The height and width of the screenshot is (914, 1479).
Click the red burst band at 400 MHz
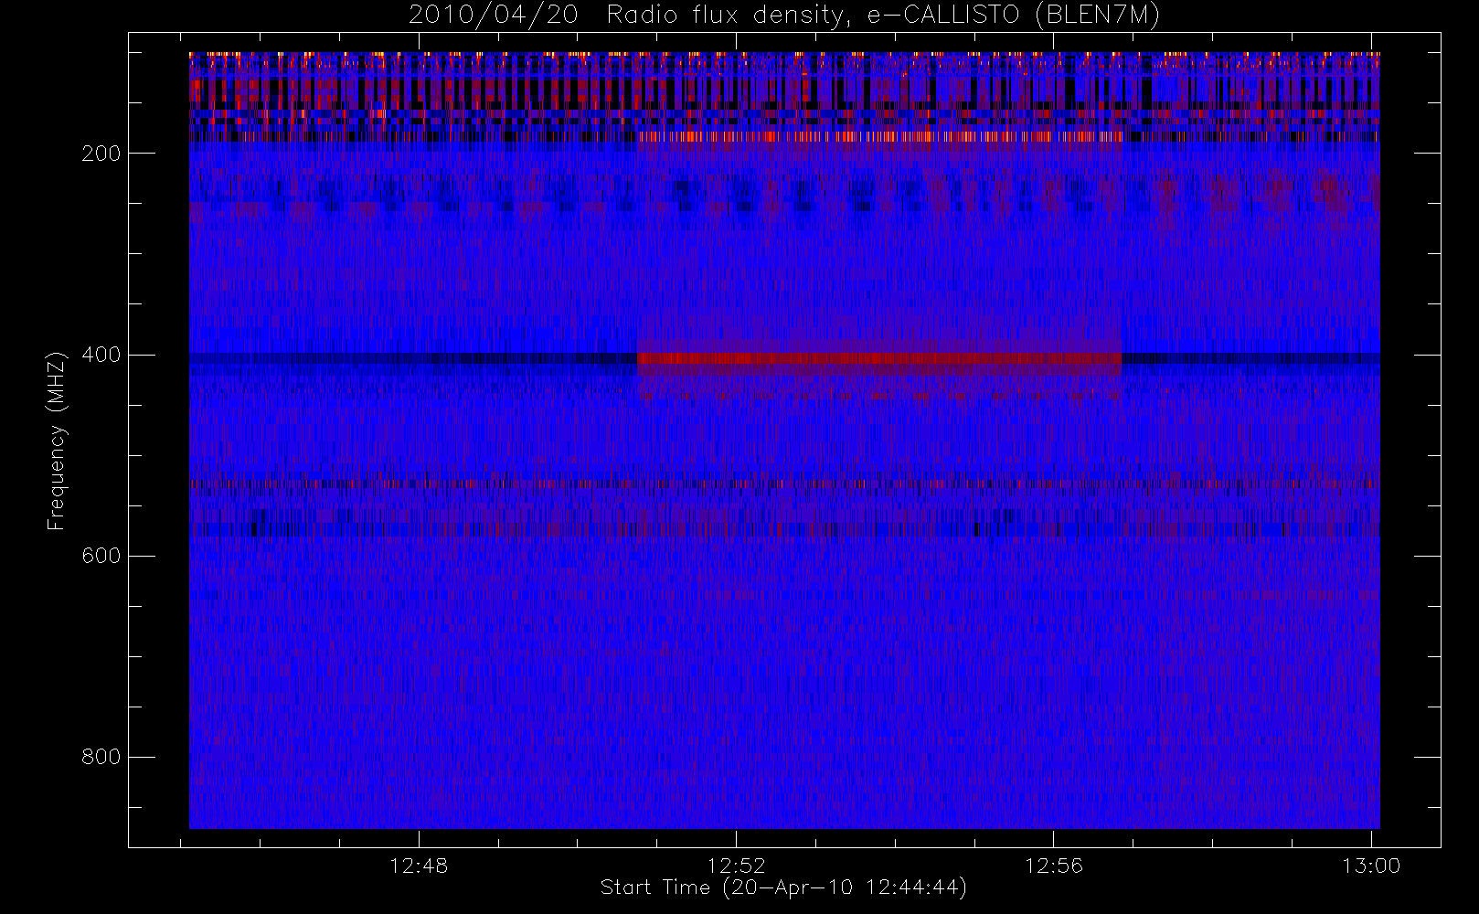coord(879,358)
